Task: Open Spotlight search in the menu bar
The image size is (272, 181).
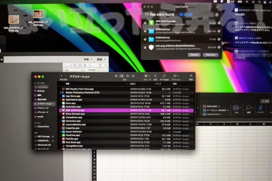Action: point(259,2)
